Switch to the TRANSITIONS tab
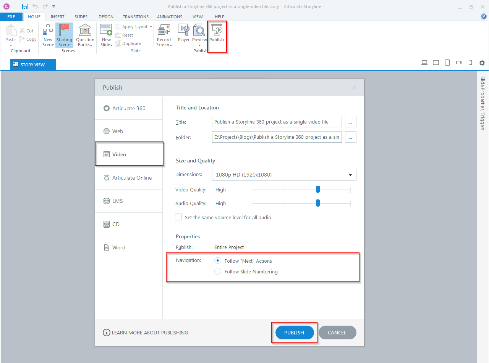Image resolution: width=489 pixels, height=363 pixels. (136, 17)
